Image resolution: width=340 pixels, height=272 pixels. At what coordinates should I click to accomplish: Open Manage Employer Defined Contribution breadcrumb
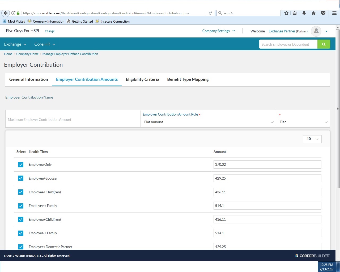click(x=70, y=54)
